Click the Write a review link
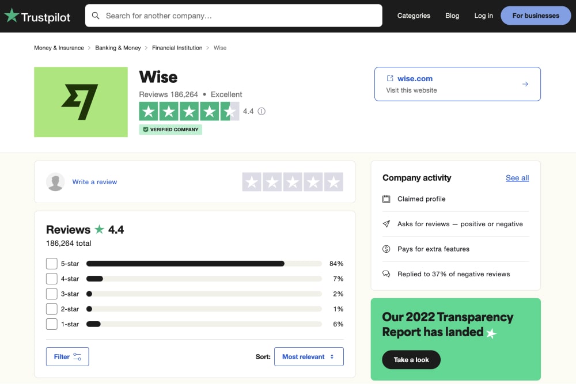Screen dimensions: 576x384 coord(94,182)
